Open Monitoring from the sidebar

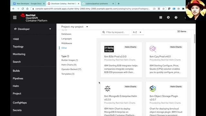click(x=19, y=54)
